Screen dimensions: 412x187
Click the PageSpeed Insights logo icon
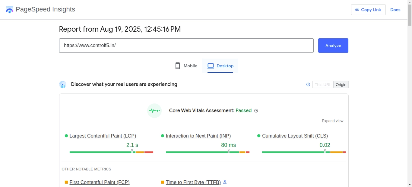point(10,10)
